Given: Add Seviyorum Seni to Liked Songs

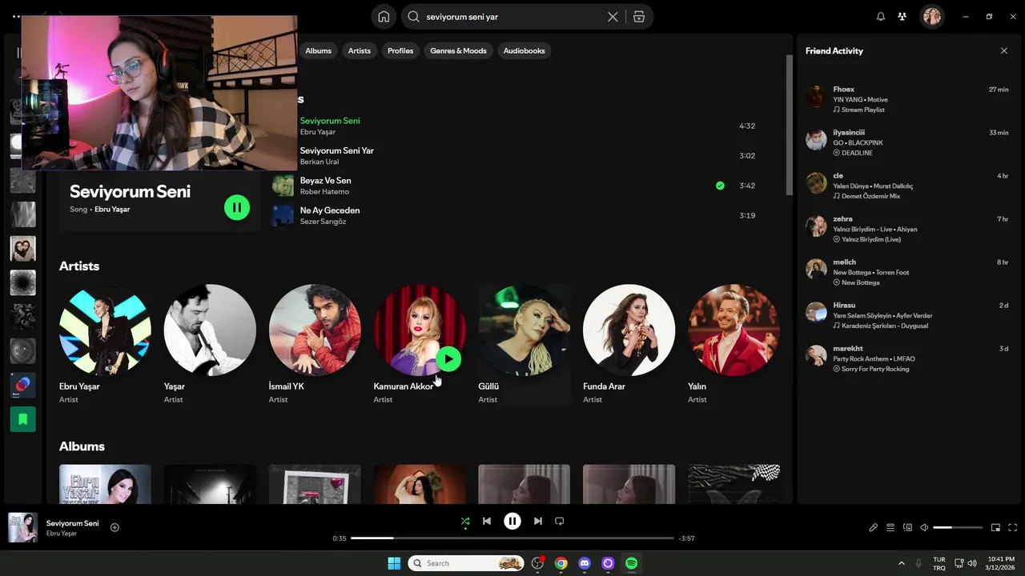Looking at the screenshot, I should point(115,527).
